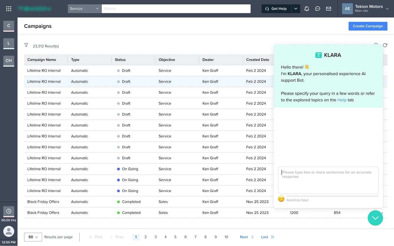394x246 pixels.
Task: Click the Status column header
Action: pos(120,60)
